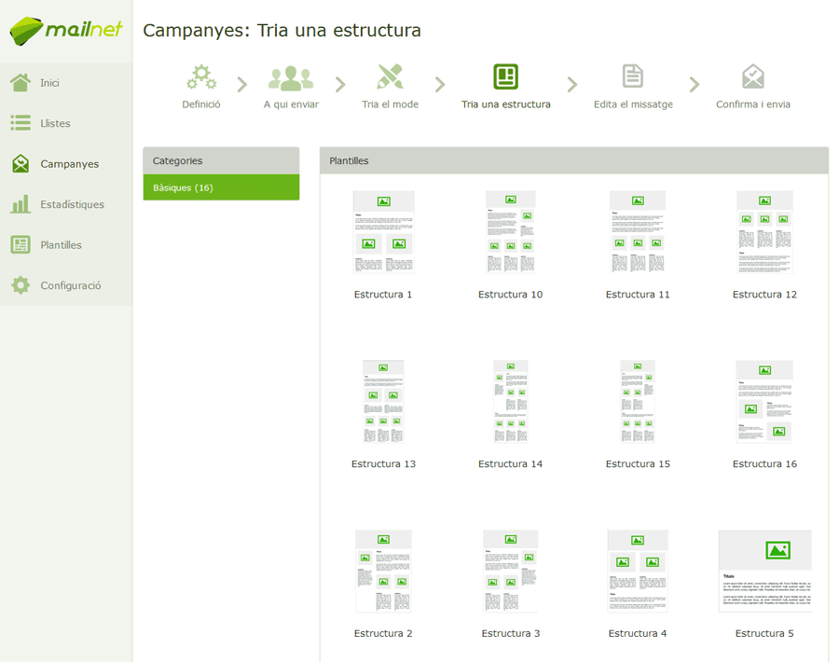Select the Estructura 5 template thumbnail
The width and height of the screenshot is (839, 662).
(x=764, y=571)
